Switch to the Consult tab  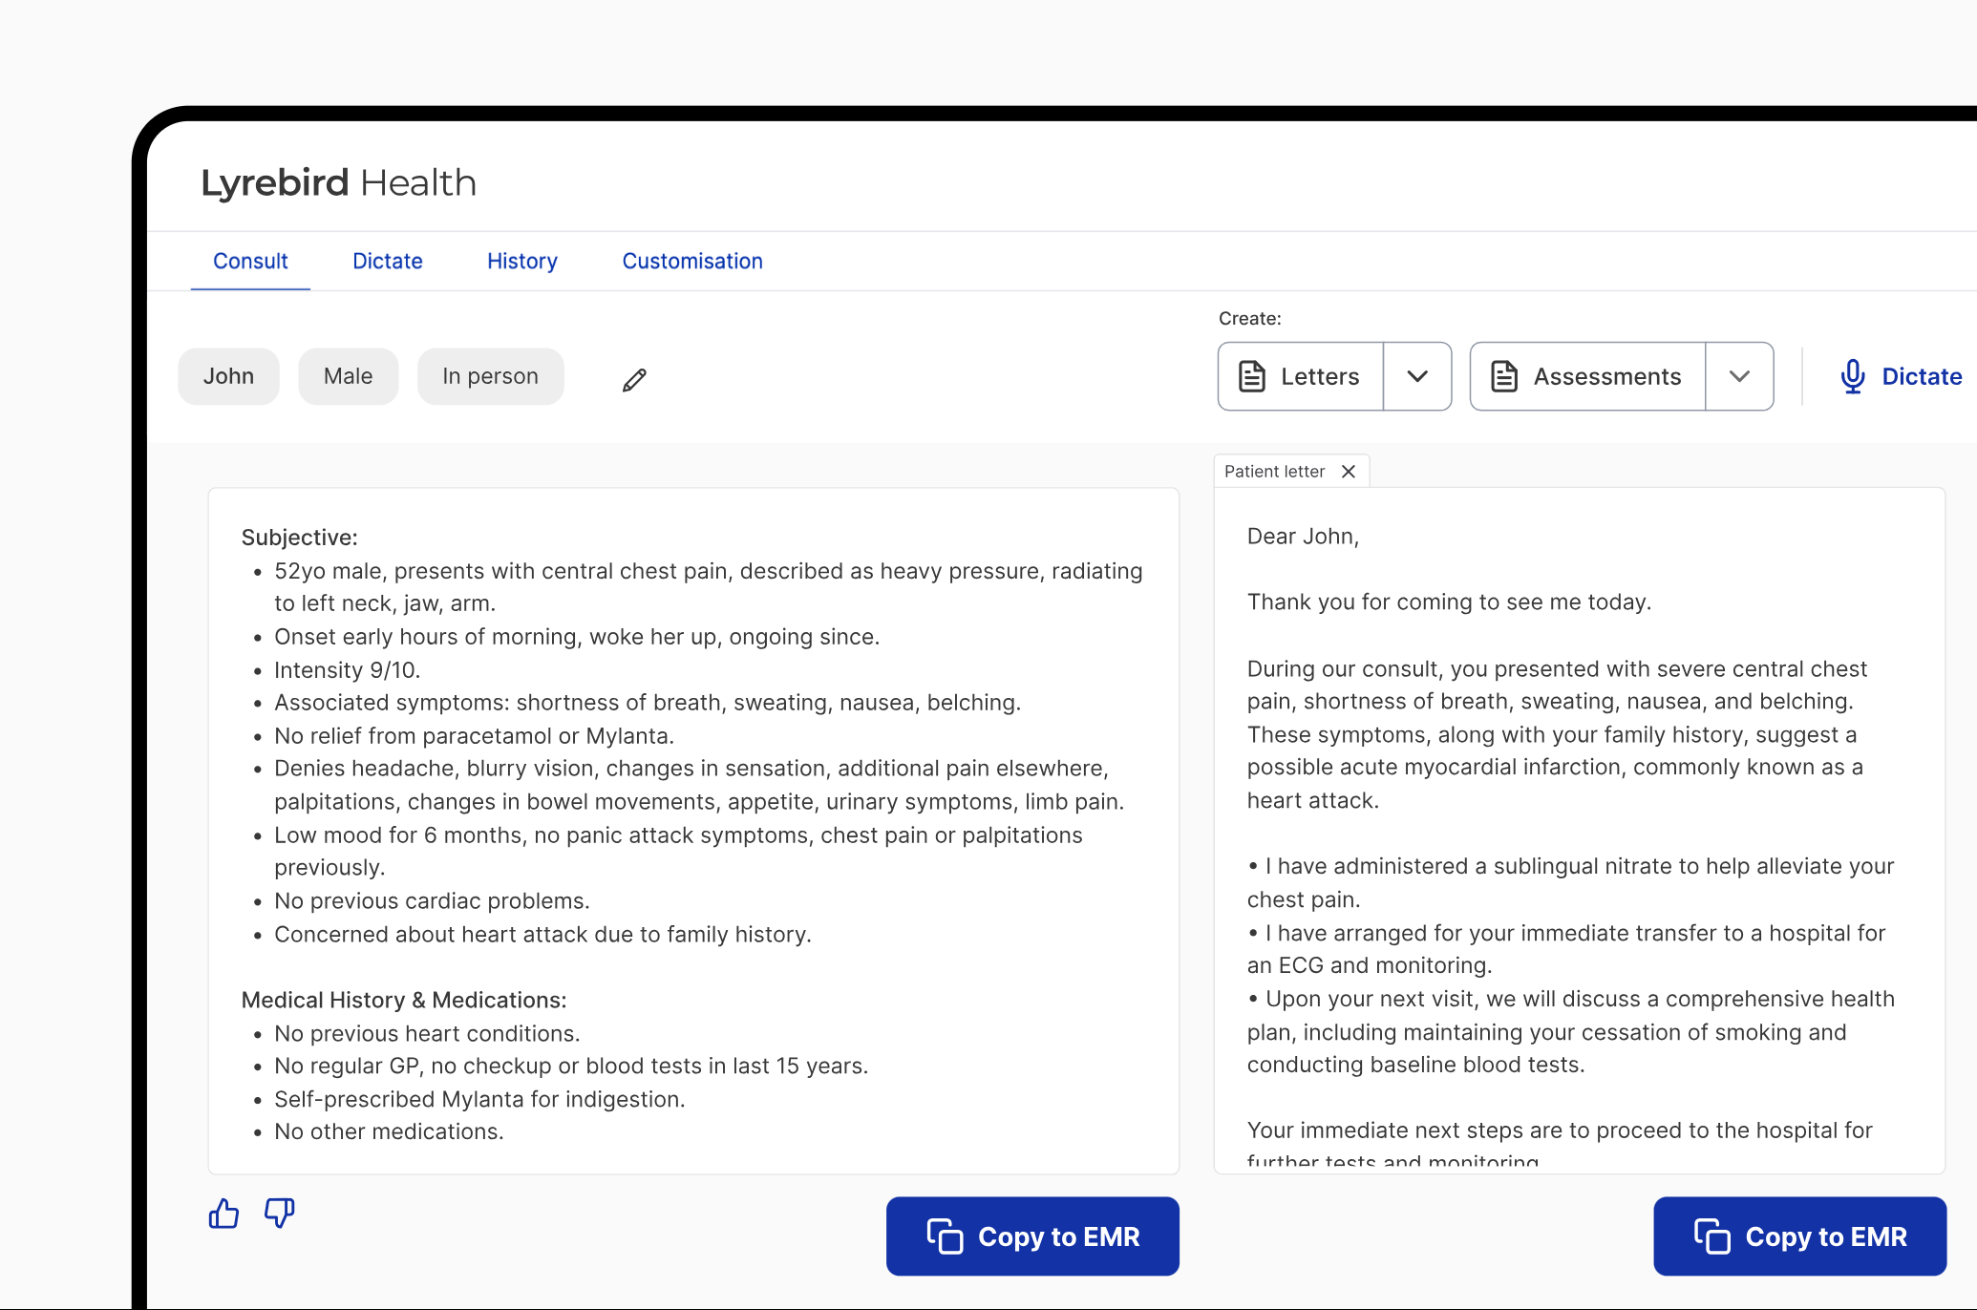click(250, 261)
